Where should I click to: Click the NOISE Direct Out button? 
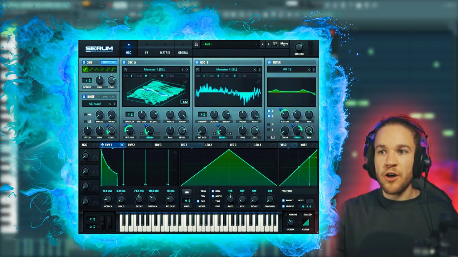[x=108, y=96]
